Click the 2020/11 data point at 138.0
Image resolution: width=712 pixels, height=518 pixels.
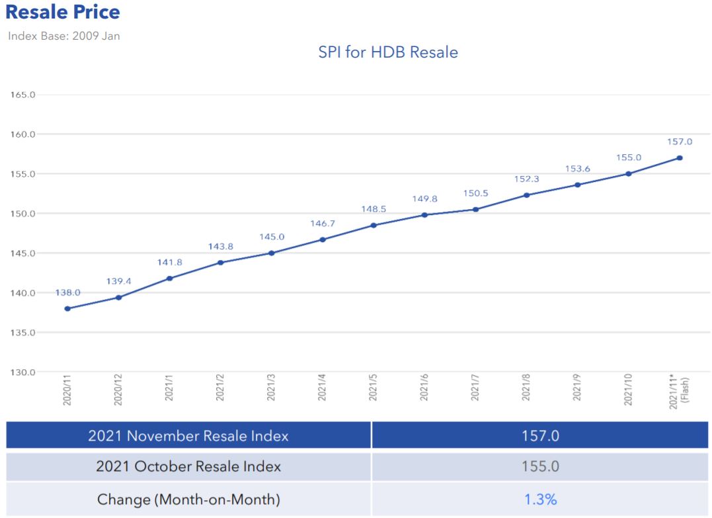pos(67,308)
